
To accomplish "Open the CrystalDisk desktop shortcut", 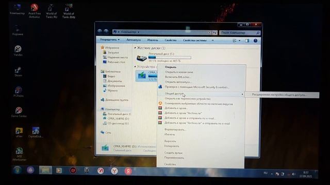I will (x=36, y=133).
